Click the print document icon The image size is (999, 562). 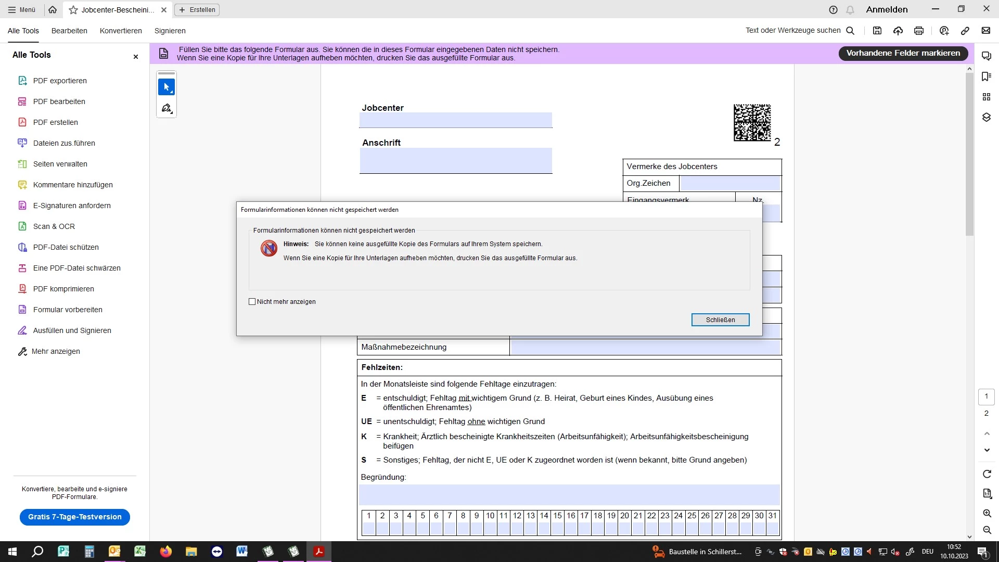coord(919,31)
